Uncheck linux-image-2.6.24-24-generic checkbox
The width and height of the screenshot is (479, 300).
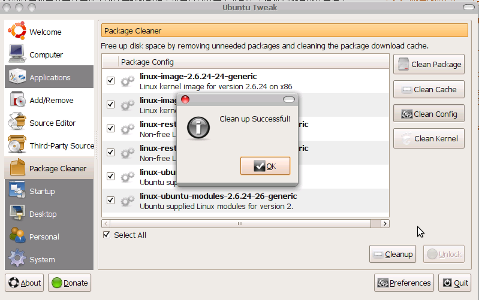110,81
